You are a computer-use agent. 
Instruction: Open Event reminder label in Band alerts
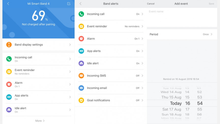point(97,26)
